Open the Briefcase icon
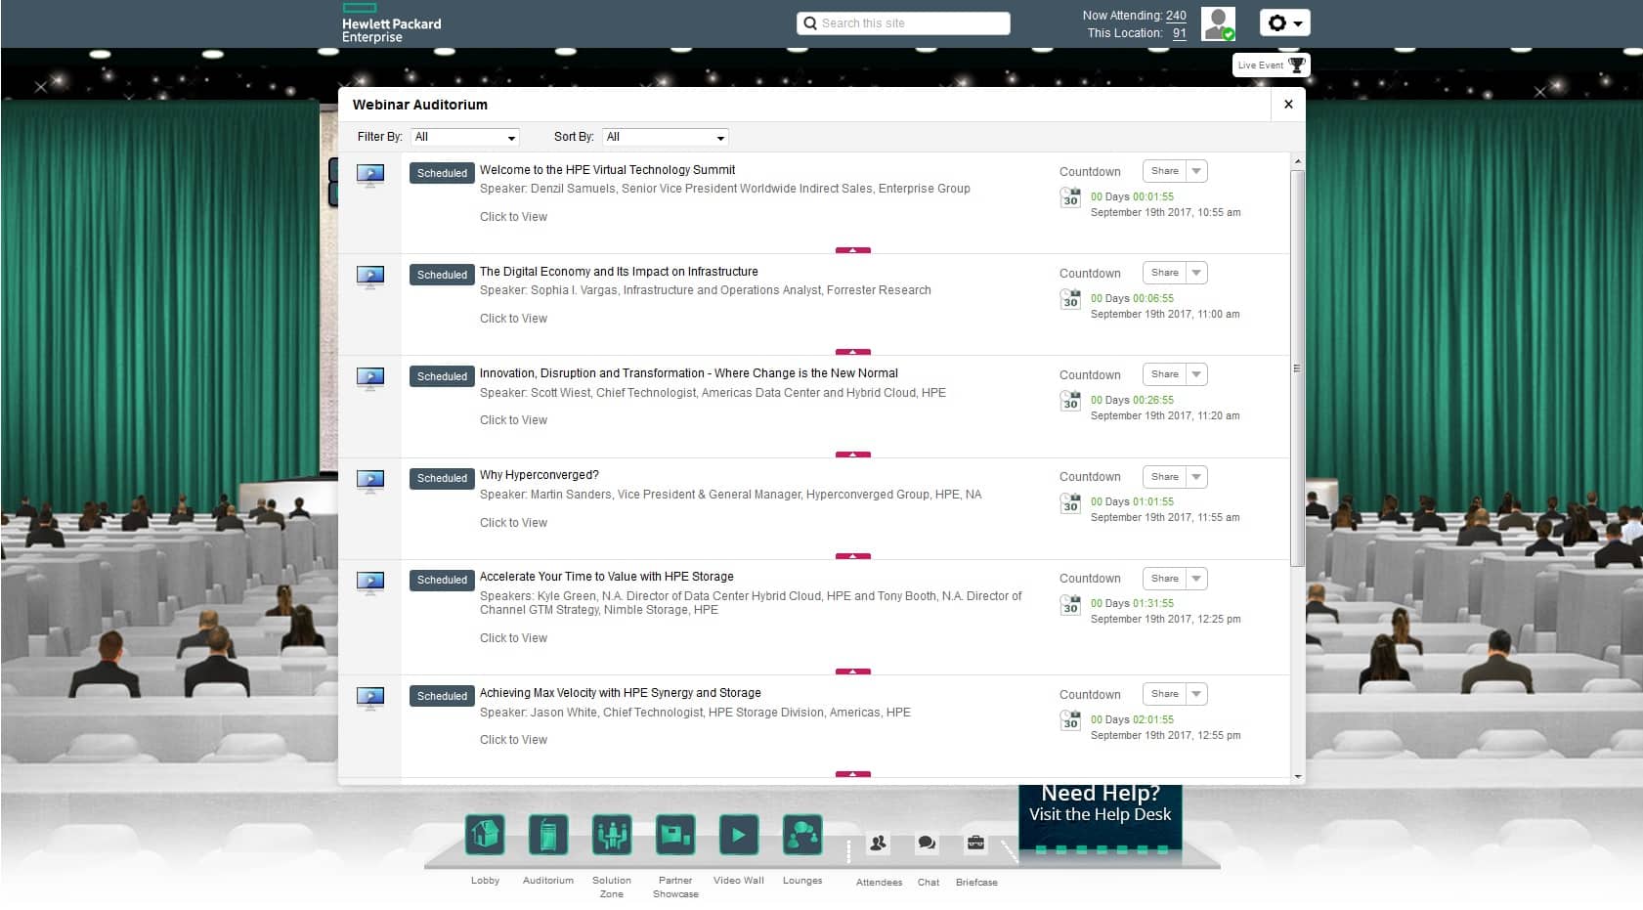The height and width of the screenshot is (910, 1643). 975,844
